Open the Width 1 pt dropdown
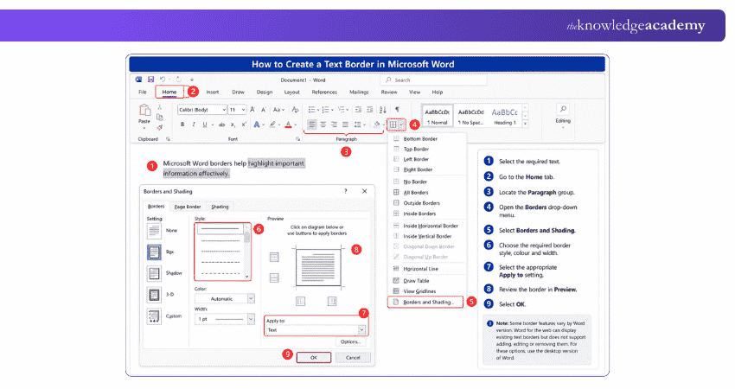Screen dimensions: 735x389 [251, 319]
